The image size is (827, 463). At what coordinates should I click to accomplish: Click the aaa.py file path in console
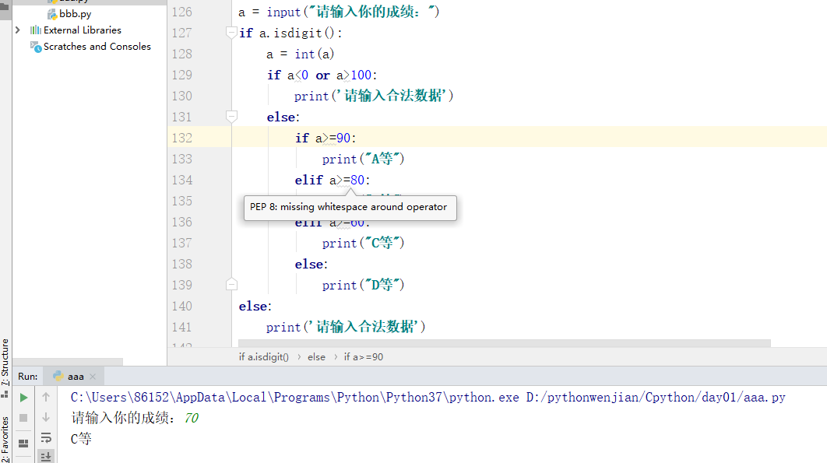656,397
